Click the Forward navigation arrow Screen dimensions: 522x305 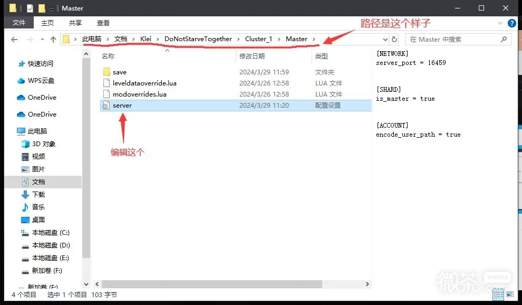[30, 40]
